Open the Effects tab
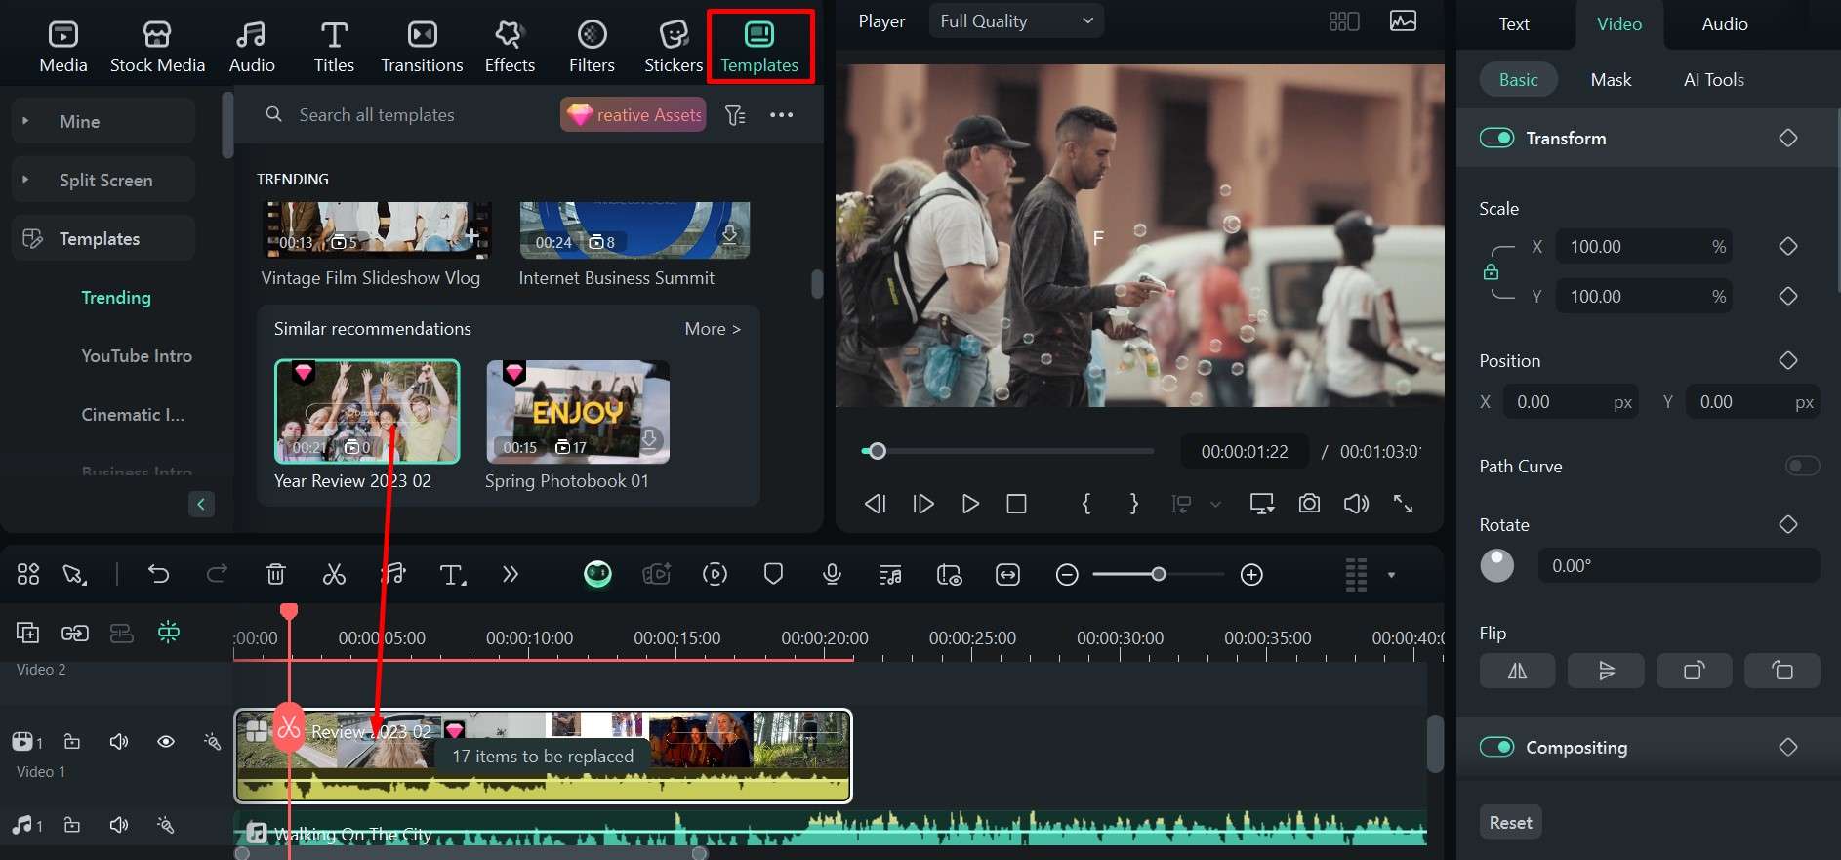 pos(510,47)
